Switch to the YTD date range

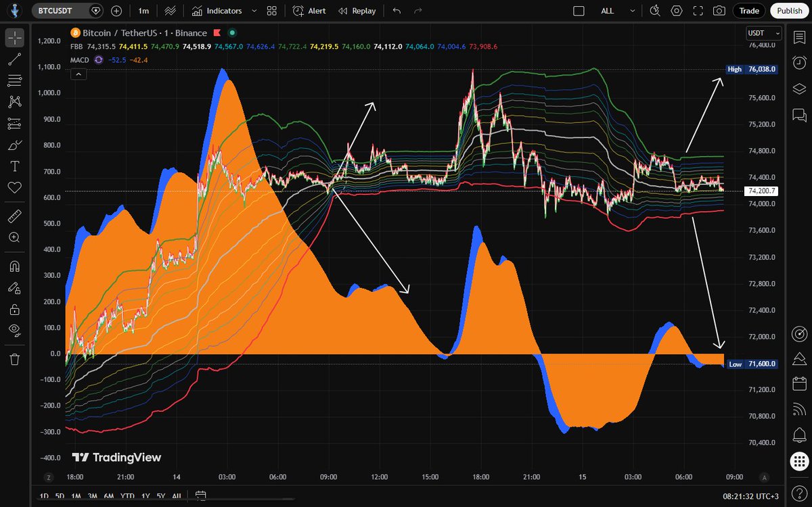(127, 496)
